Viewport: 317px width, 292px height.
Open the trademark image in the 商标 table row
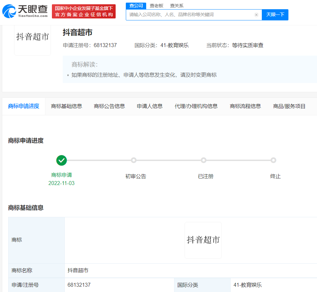203,240
